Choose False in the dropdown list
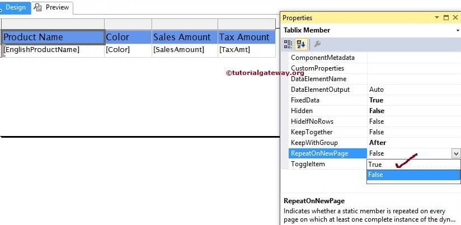 pos(413,175)
